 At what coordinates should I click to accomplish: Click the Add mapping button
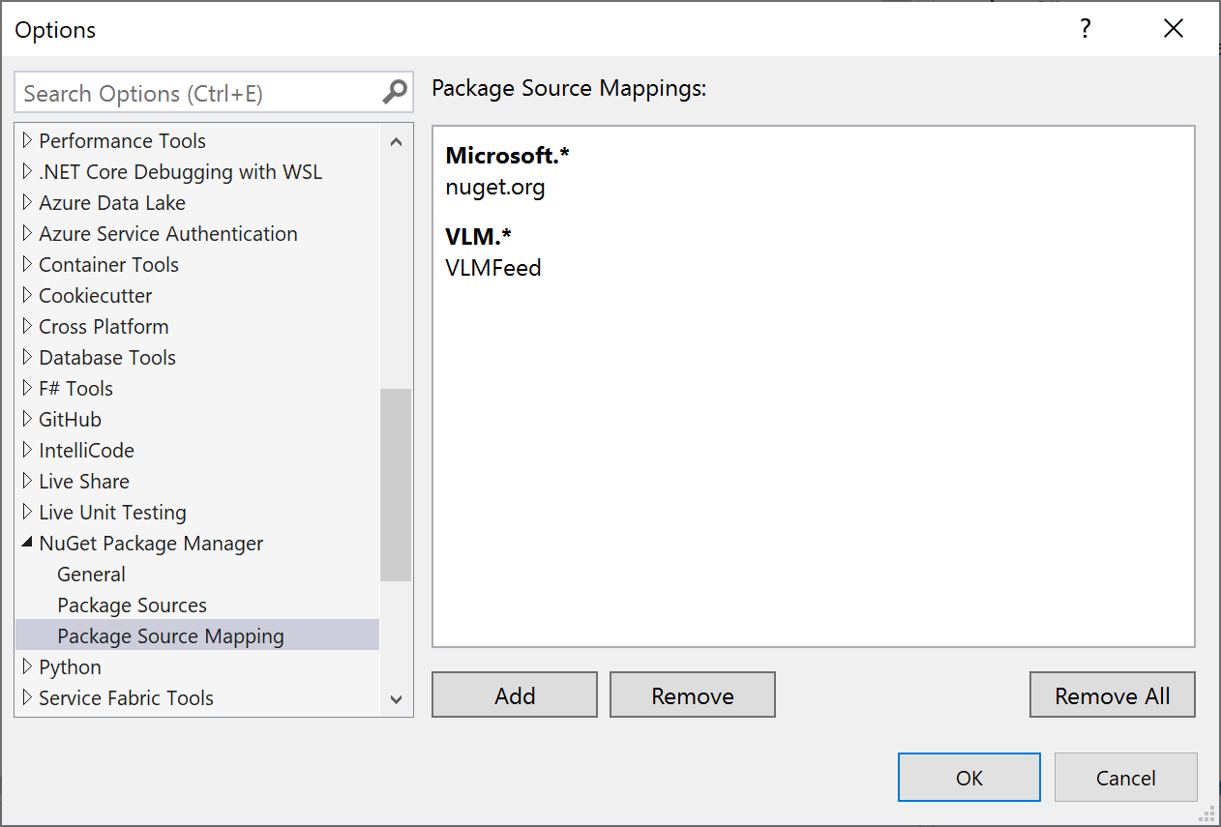515,695
